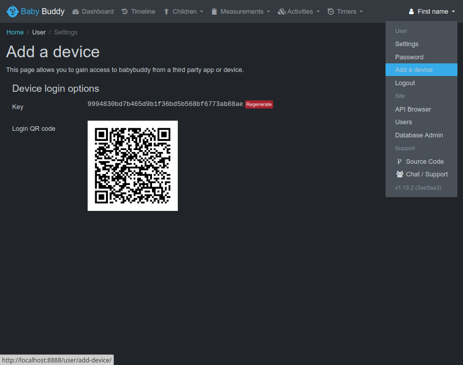Image resolution: width=463 pixels, height=365 pixels.
Task: Open Database Admin menu item
Action: pos(421,135)
